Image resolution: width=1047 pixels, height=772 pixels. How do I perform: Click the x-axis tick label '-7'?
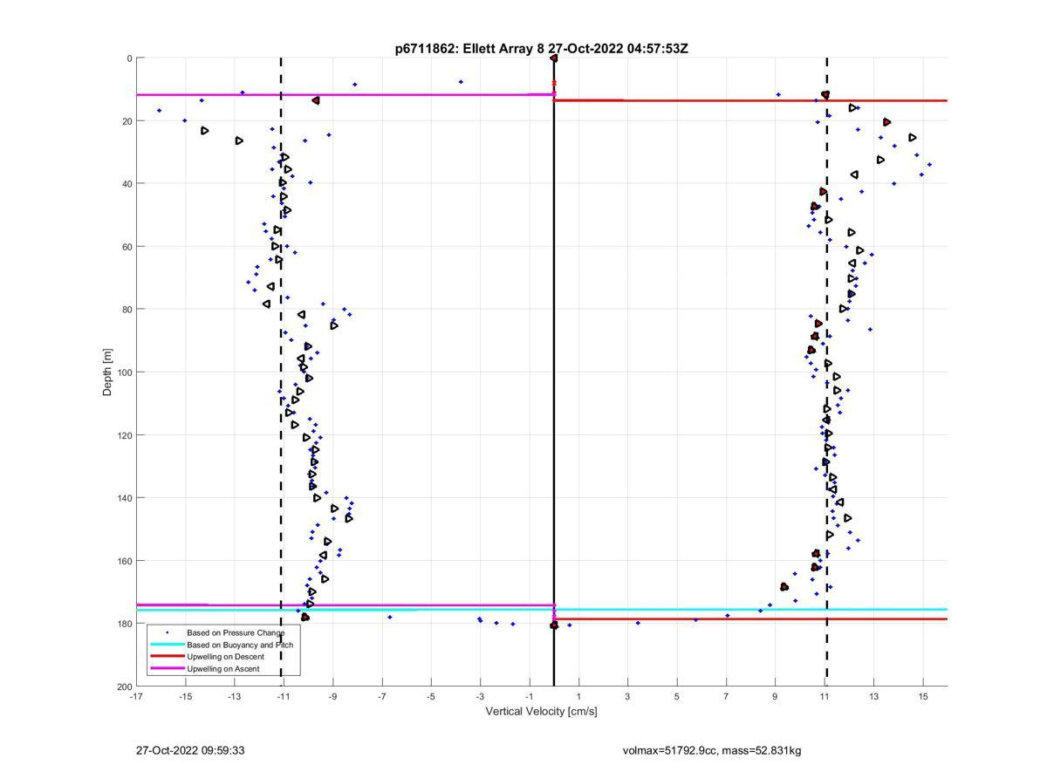381,696
